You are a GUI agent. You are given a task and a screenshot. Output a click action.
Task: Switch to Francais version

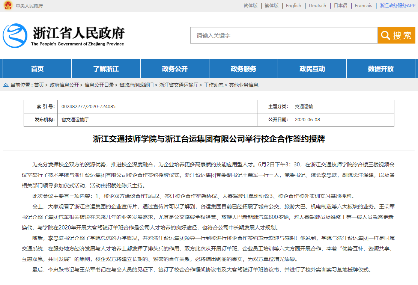363,6
